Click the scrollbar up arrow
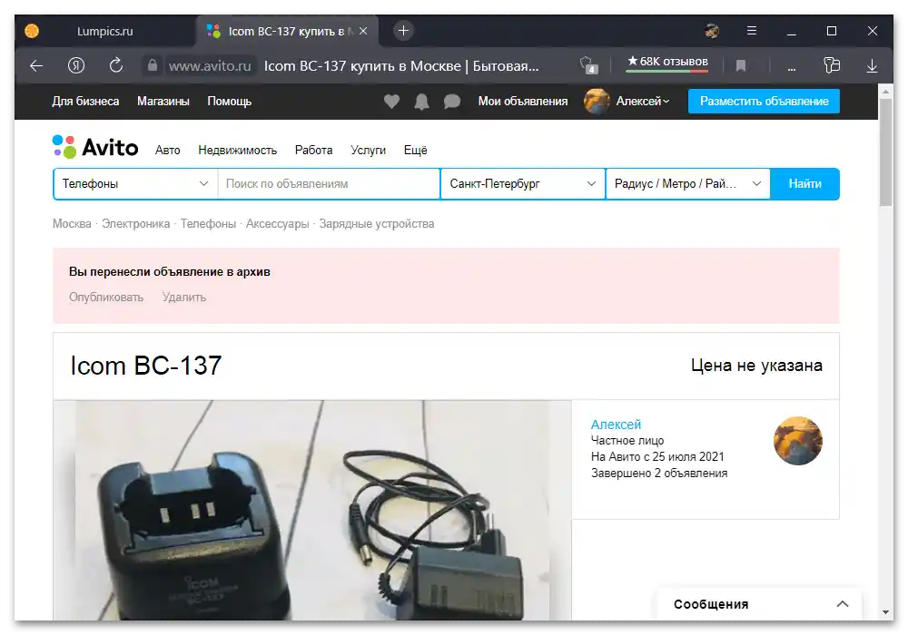The height and width of the screenshot is (635, 908). pyautogui.click(x=885, y=91)
